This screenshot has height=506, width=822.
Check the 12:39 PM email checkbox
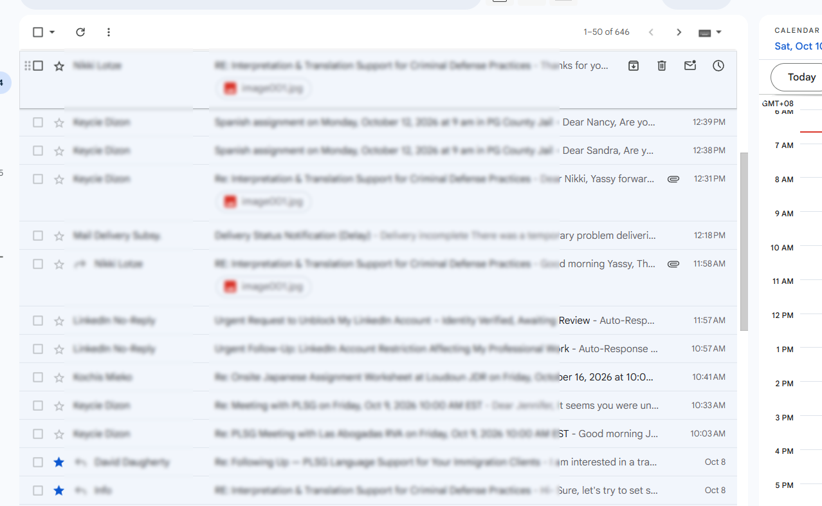click(x=38, y=122)
